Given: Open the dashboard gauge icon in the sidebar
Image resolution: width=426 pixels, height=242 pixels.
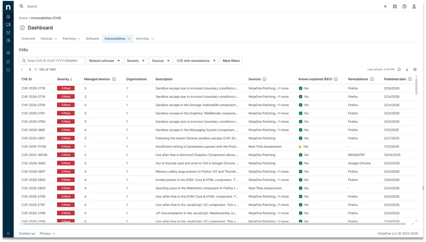Looking at the screenshot, I should click(8, 17).
